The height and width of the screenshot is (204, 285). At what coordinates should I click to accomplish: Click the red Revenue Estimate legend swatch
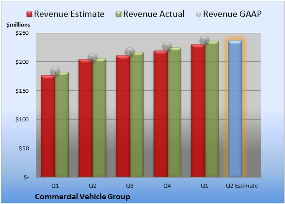pyautogui.click(x=29, y=15)
